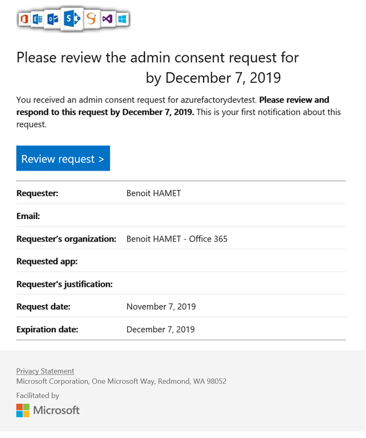The image size is (366, 438).
Task: Click the Visual Studio icon
Action: [x=107, y=20]
